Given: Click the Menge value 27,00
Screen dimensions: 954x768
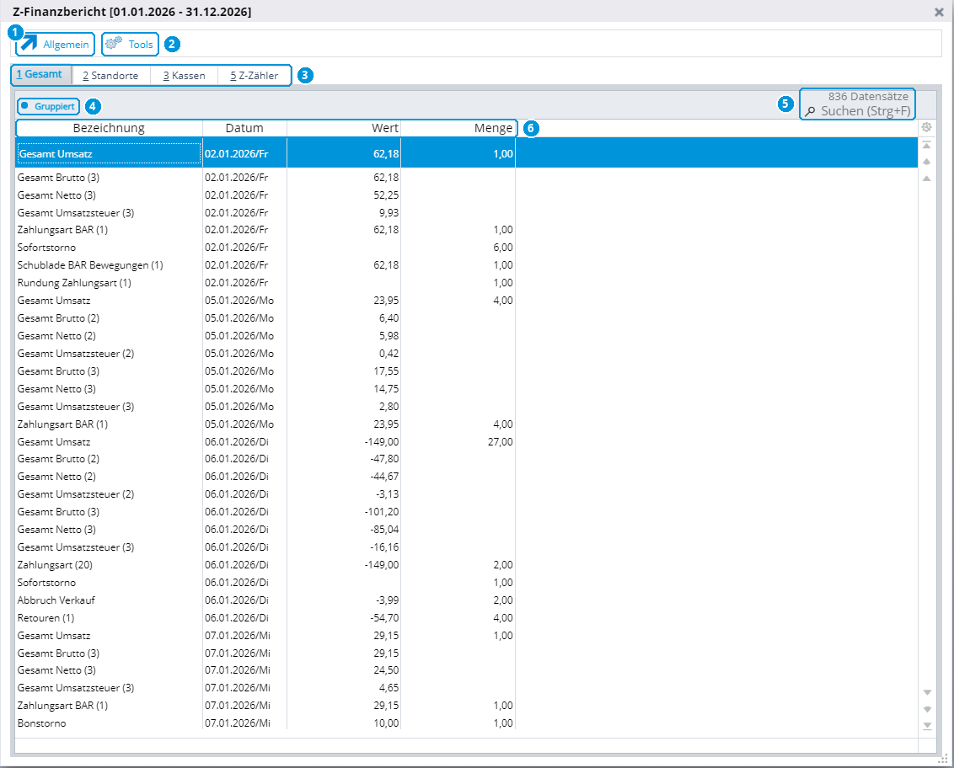Looking at the screenshot, I should pos(500,442).
